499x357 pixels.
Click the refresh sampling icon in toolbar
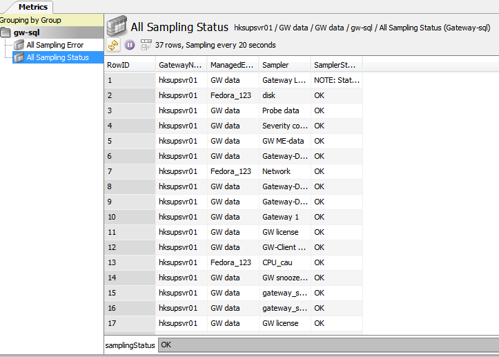coord(113,45)
